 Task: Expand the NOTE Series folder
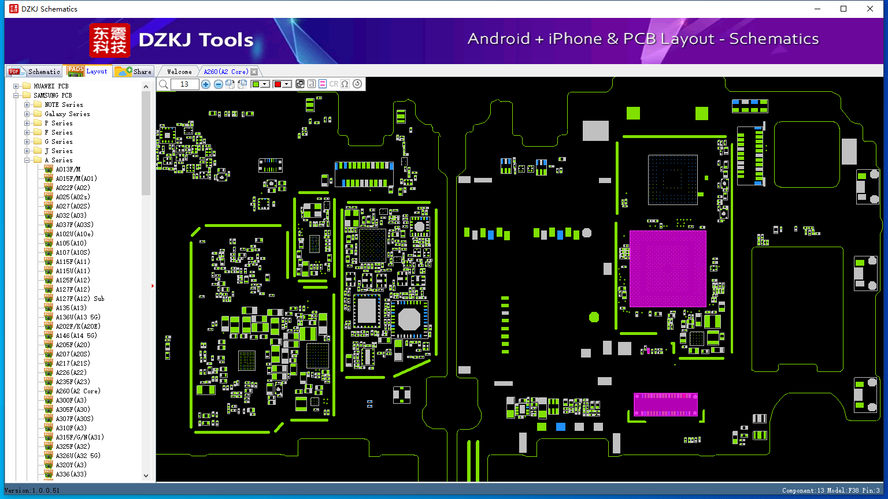tap(27, 105)
